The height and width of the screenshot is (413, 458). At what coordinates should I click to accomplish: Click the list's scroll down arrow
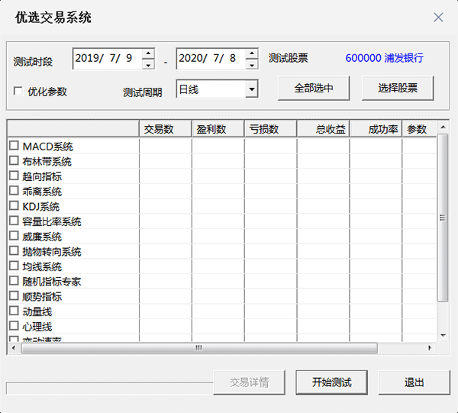click(x=443, y=335)
